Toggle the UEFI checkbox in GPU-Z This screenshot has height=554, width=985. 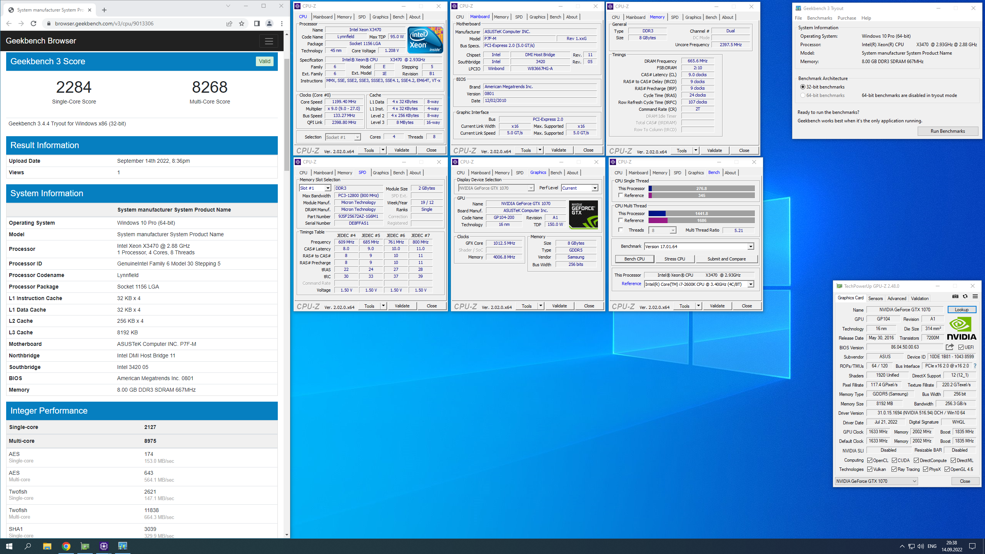[961, 347]
